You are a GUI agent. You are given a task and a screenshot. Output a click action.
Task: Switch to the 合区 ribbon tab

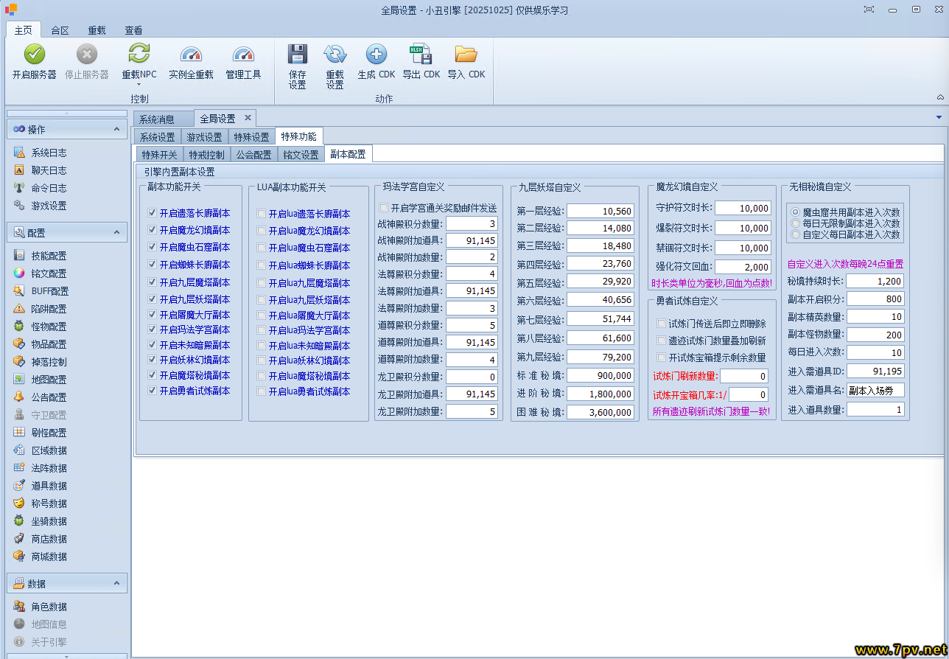coord(60,30)
